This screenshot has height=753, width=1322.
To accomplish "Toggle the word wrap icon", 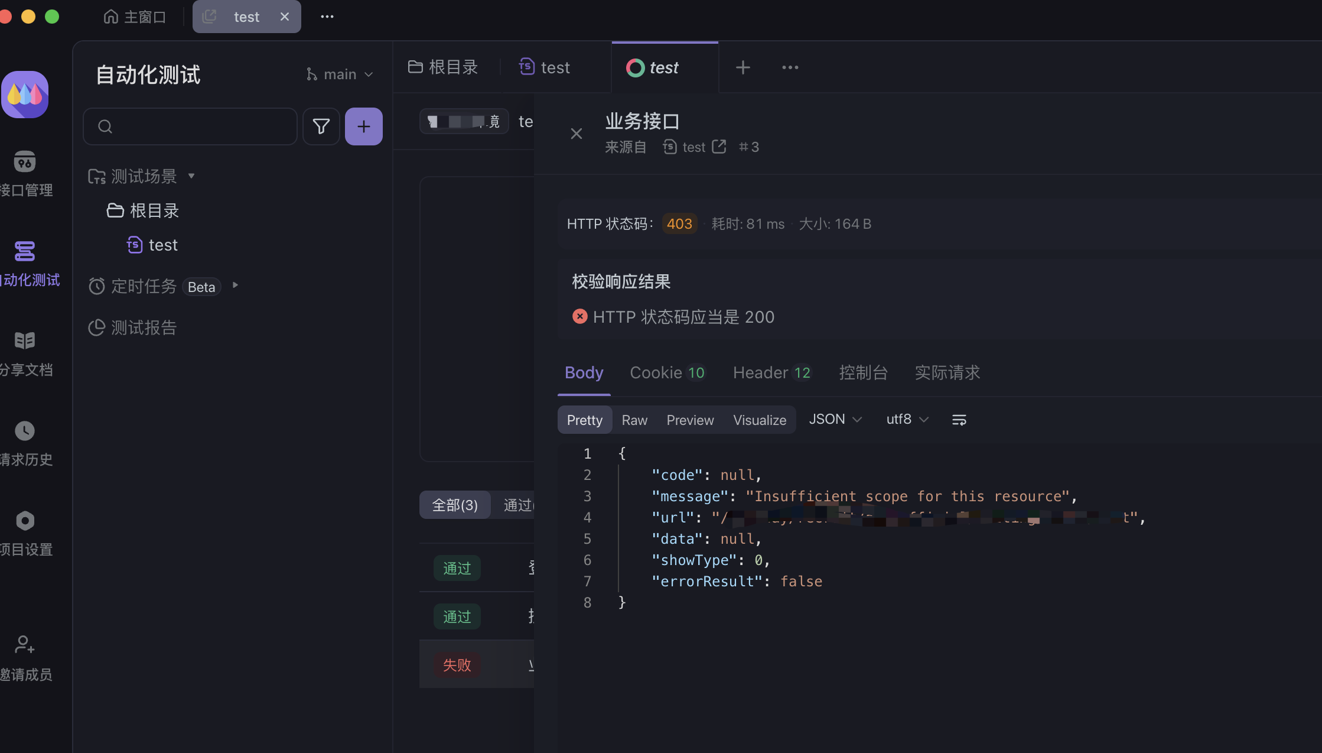I will (x=959, y=420).
